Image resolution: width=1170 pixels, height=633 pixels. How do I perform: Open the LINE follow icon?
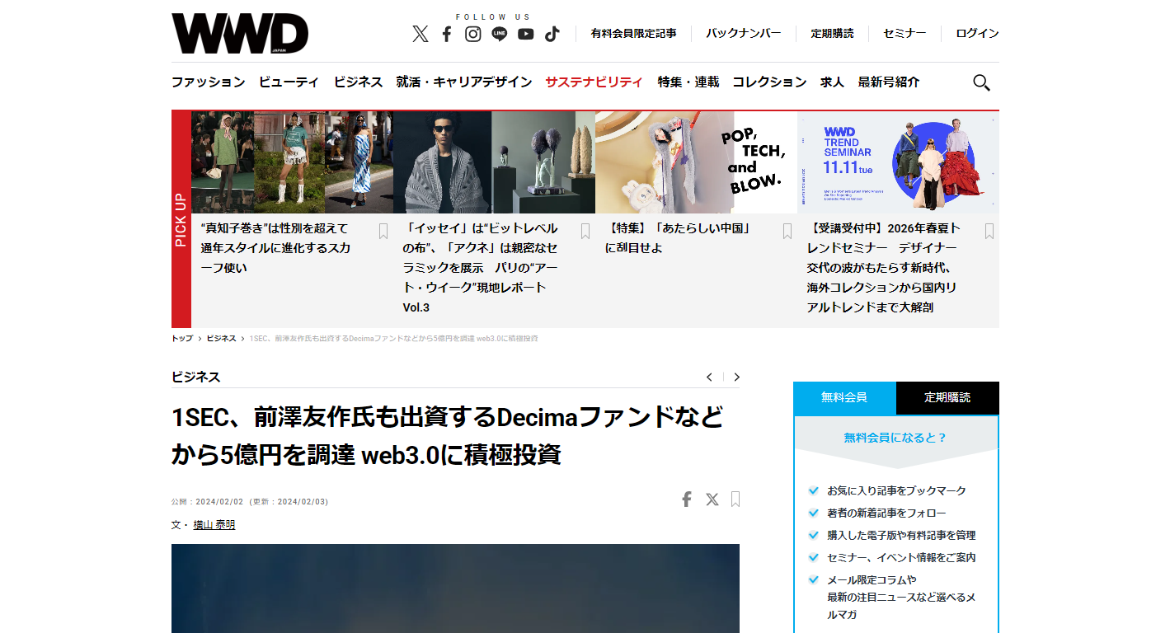point(499,34)
